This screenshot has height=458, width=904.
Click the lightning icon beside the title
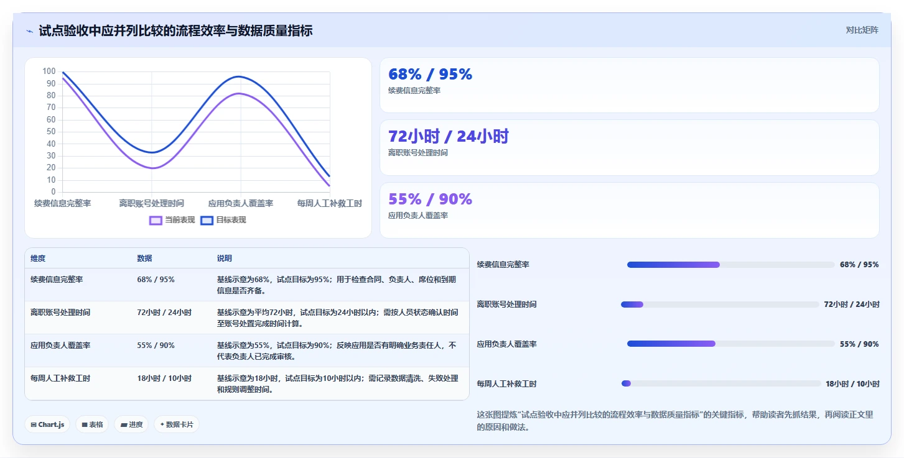(x=29, y=31)
